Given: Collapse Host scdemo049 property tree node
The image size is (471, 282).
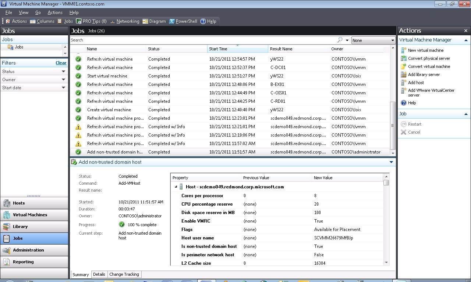Looking at the screenshot, I should pyautogui.click(x=176, y=187).
